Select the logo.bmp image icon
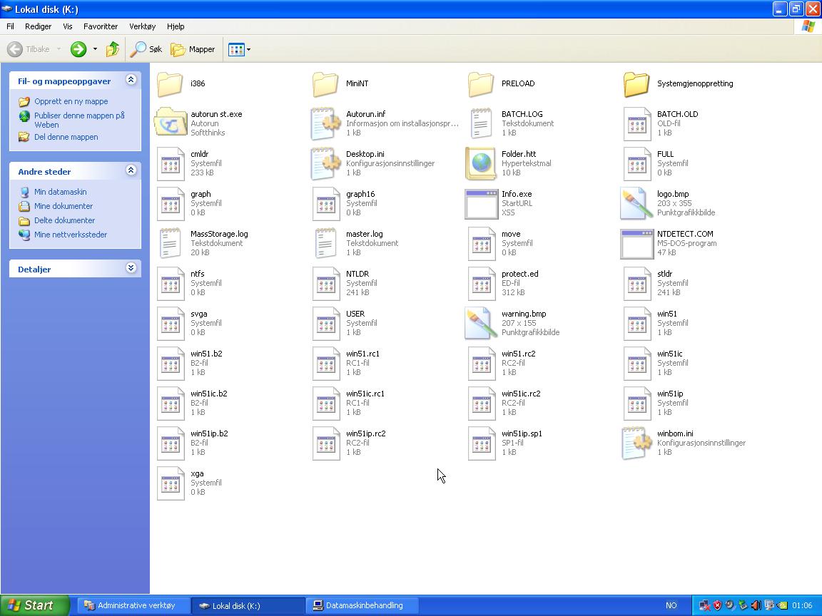Viewport: 822px width, 616px height. click(636, 204)
